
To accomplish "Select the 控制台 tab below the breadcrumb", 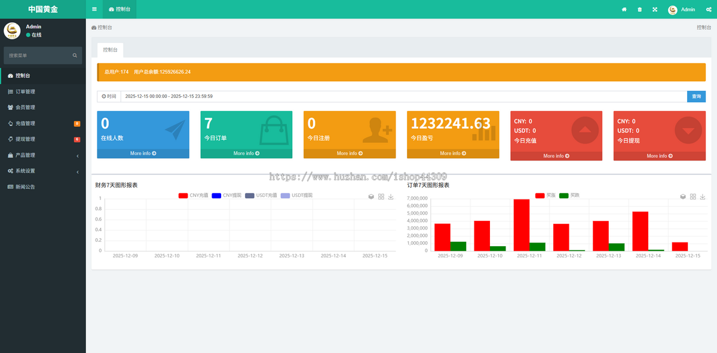I will [110, 50].
